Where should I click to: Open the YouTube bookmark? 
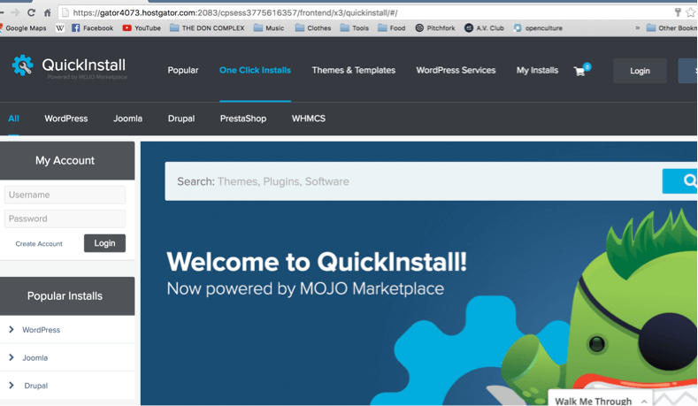(142, 28)
